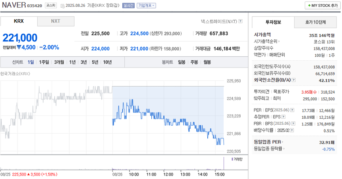Screen dimensions: 342x179
Task: Show 주봉 weekly candlestick chart
Action: (194, 62)
